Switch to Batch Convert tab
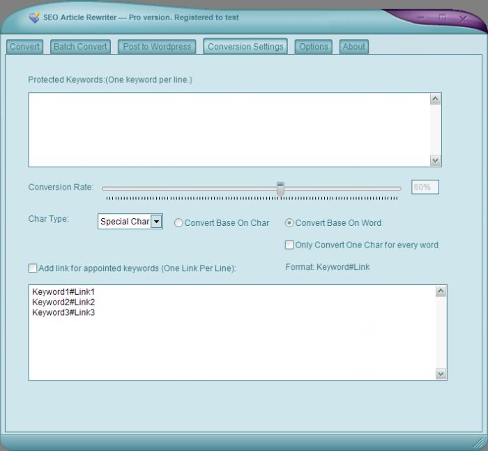The height and width of the screenshot is (451, 488). [80, 47]
